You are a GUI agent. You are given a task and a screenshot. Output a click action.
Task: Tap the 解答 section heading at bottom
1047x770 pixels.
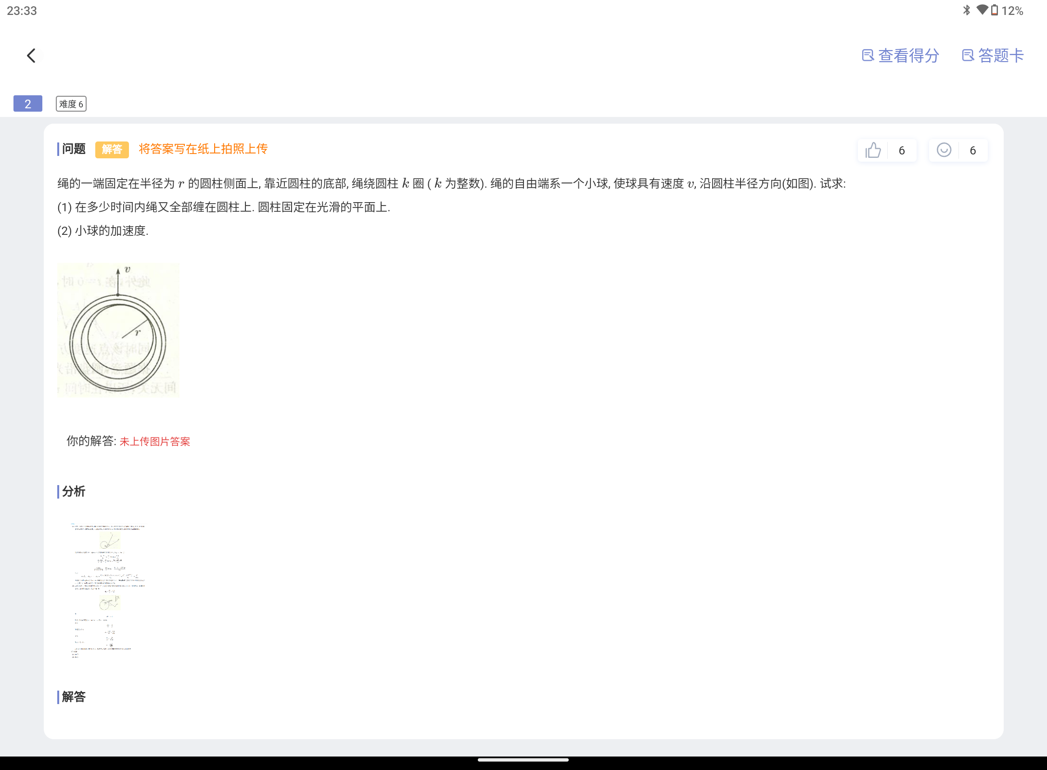[73, 697]
